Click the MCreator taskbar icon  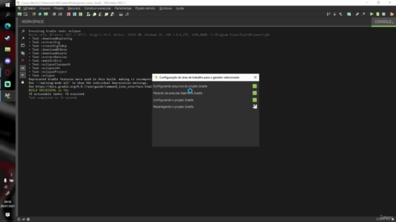click(x=7, y=96)
